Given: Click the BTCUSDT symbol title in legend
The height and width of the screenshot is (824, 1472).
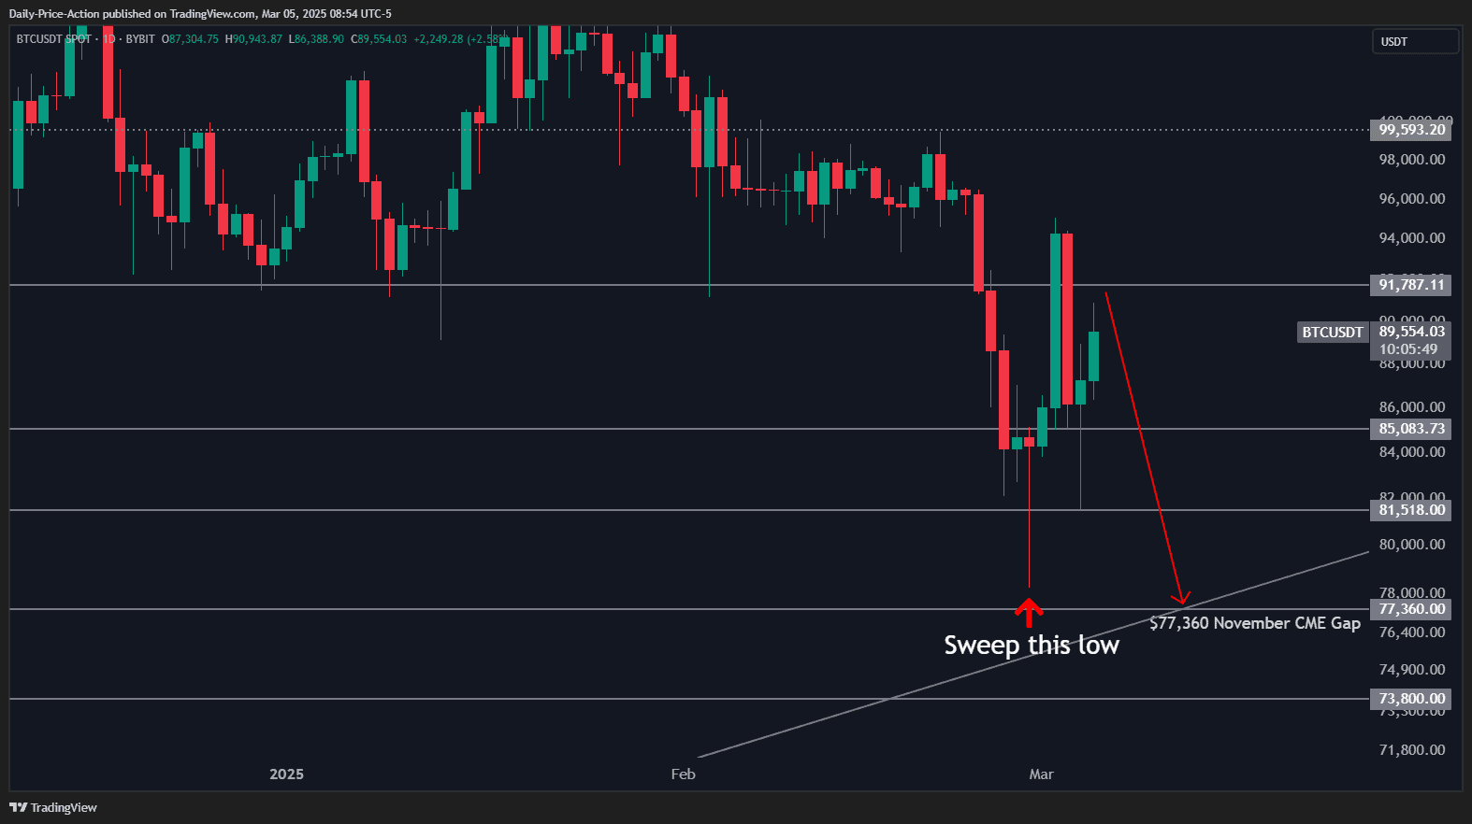Looking at the screenshot, I should [53, 39].
